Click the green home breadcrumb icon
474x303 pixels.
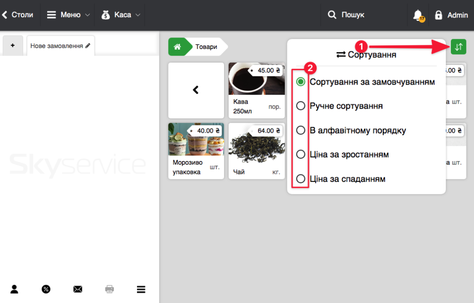(x=177, y=47)
